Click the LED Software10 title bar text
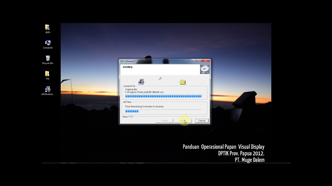 (x=128, y=61)
